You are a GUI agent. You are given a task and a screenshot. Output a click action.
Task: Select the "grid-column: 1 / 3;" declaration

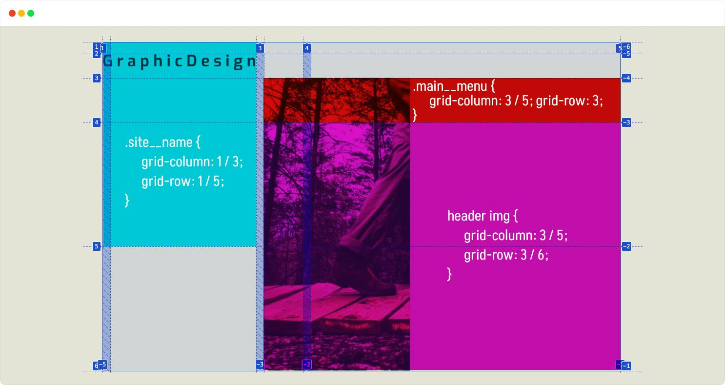pyautogui.click(x=192, y=162)
